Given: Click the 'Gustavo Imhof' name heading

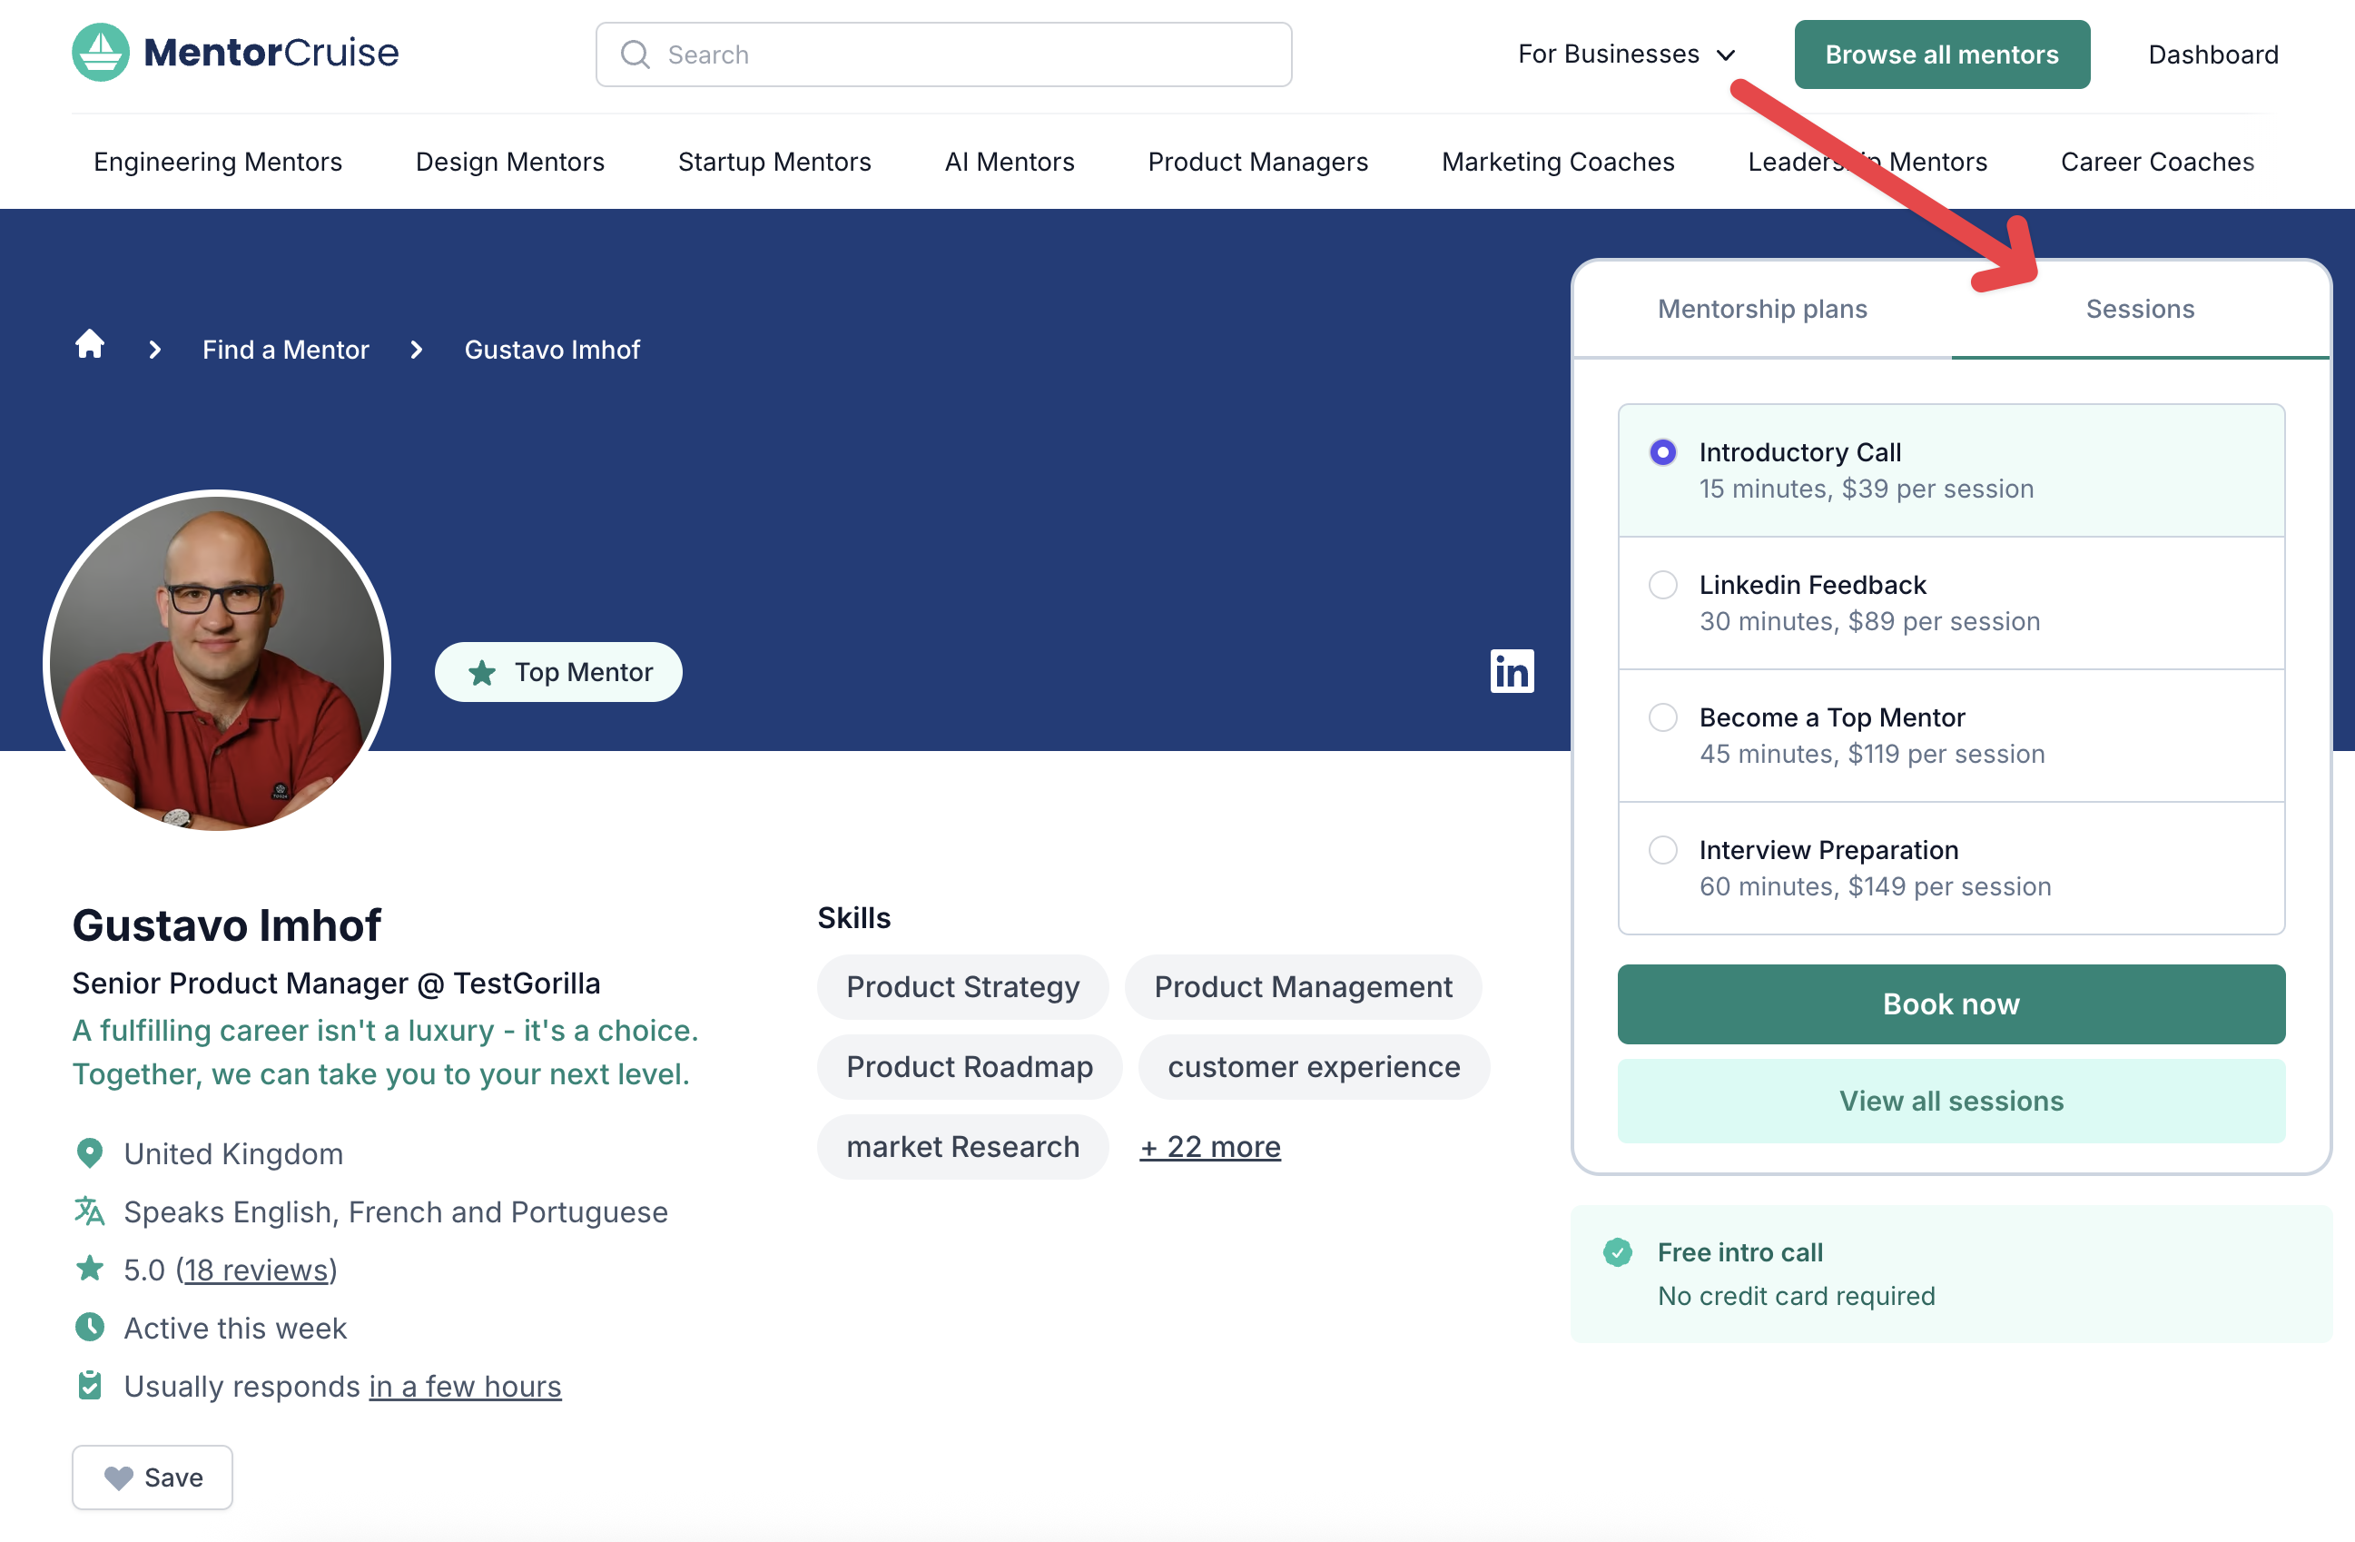Looking at the screenshot, I should click(227, 925).
